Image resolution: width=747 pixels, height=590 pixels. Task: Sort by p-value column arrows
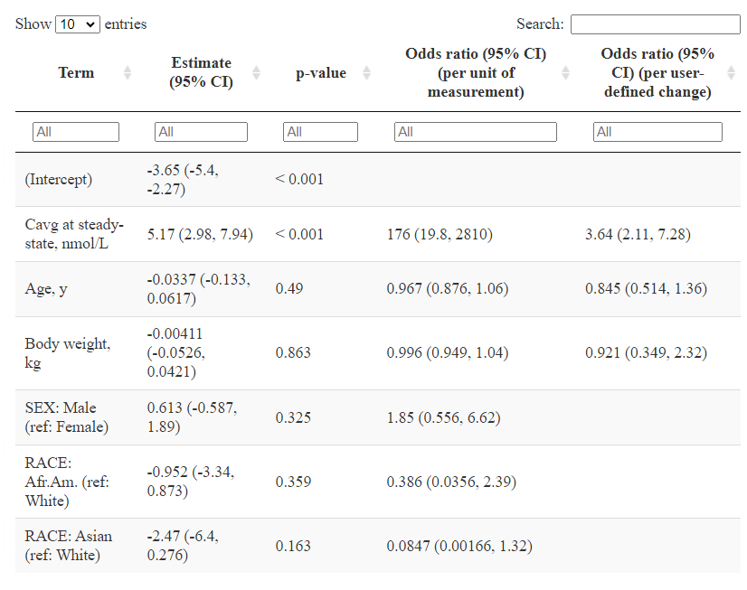tap(366, 73)
